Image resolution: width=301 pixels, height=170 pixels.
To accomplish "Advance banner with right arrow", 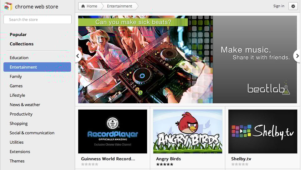I will tap(297, 56).
